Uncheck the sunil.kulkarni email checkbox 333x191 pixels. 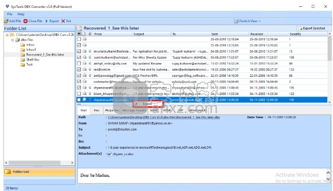point(79,57)
